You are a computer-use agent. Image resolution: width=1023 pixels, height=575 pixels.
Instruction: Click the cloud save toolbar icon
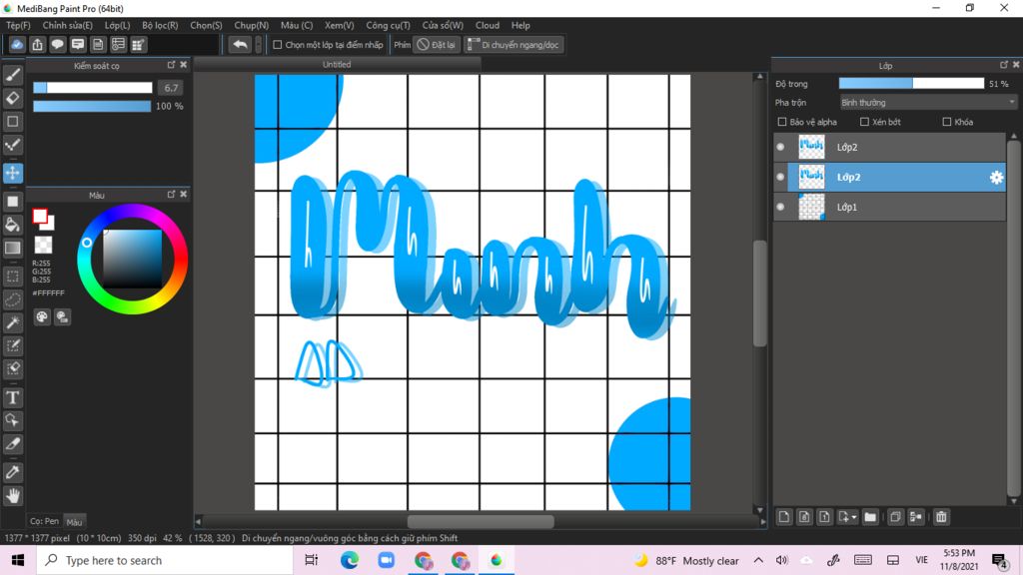[17, 44]
